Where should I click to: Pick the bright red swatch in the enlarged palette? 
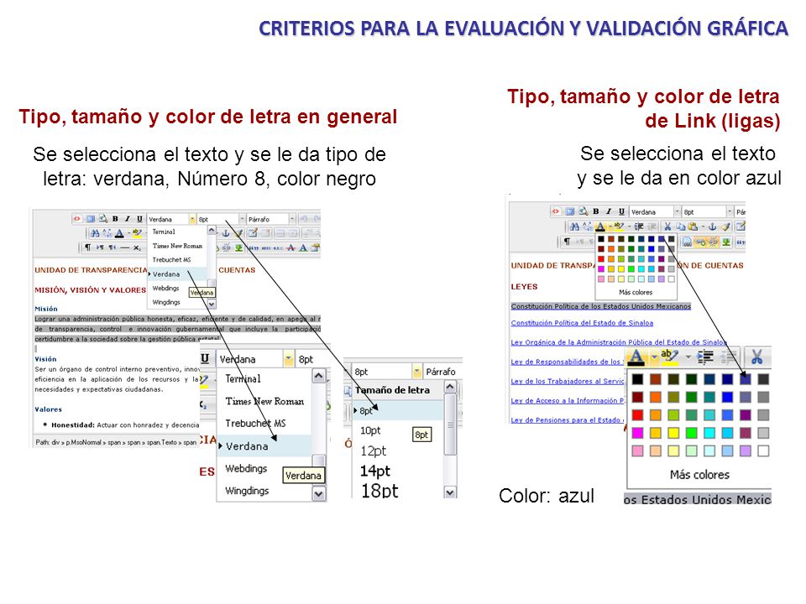tap(637, 415)
